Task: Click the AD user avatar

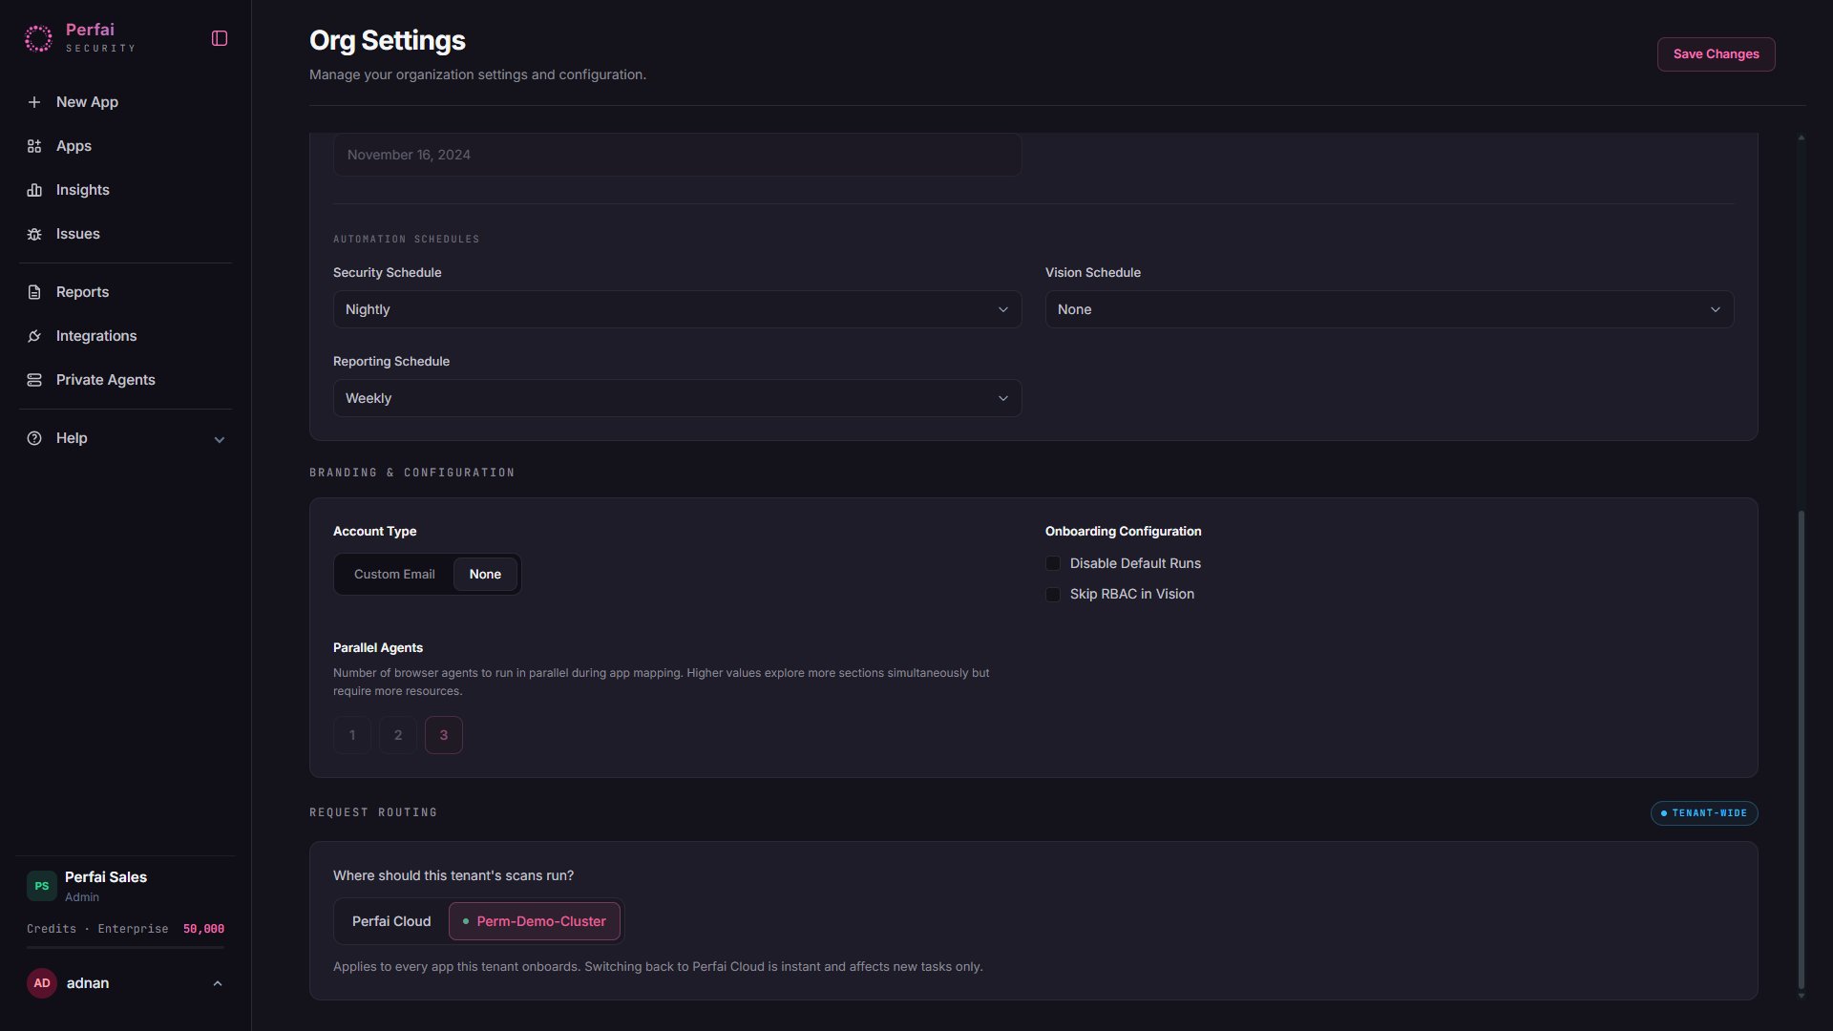Action: pyautogui.click(x=42, y=983)
